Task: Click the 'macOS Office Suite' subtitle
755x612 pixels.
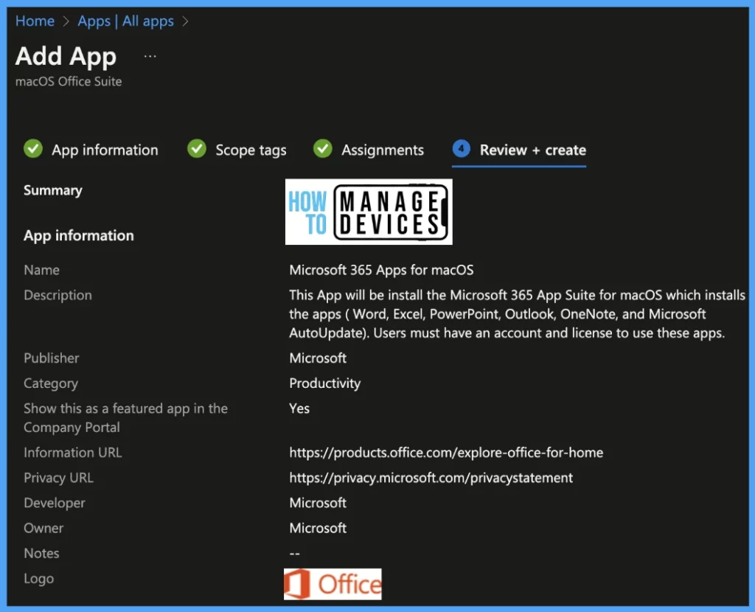Action: pos(69,81)
